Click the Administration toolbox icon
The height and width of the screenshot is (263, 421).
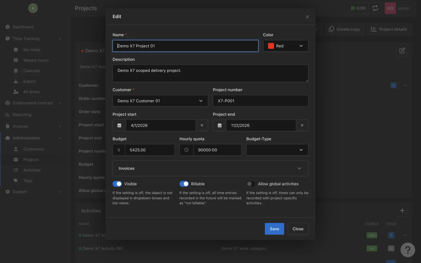click(x=8, y=138)
